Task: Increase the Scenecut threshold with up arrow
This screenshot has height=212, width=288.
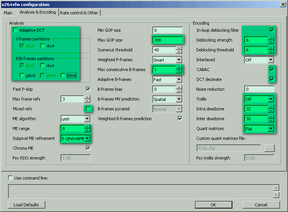Action: click(179, 48)
